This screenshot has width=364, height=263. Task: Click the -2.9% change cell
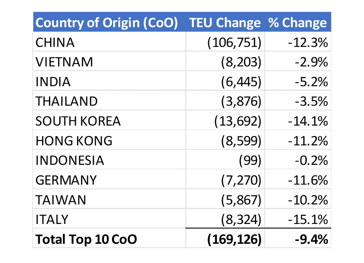[311, 62]
